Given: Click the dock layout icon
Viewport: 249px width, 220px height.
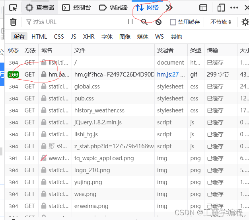Looking at the screenshot, I should coord(203,8).
